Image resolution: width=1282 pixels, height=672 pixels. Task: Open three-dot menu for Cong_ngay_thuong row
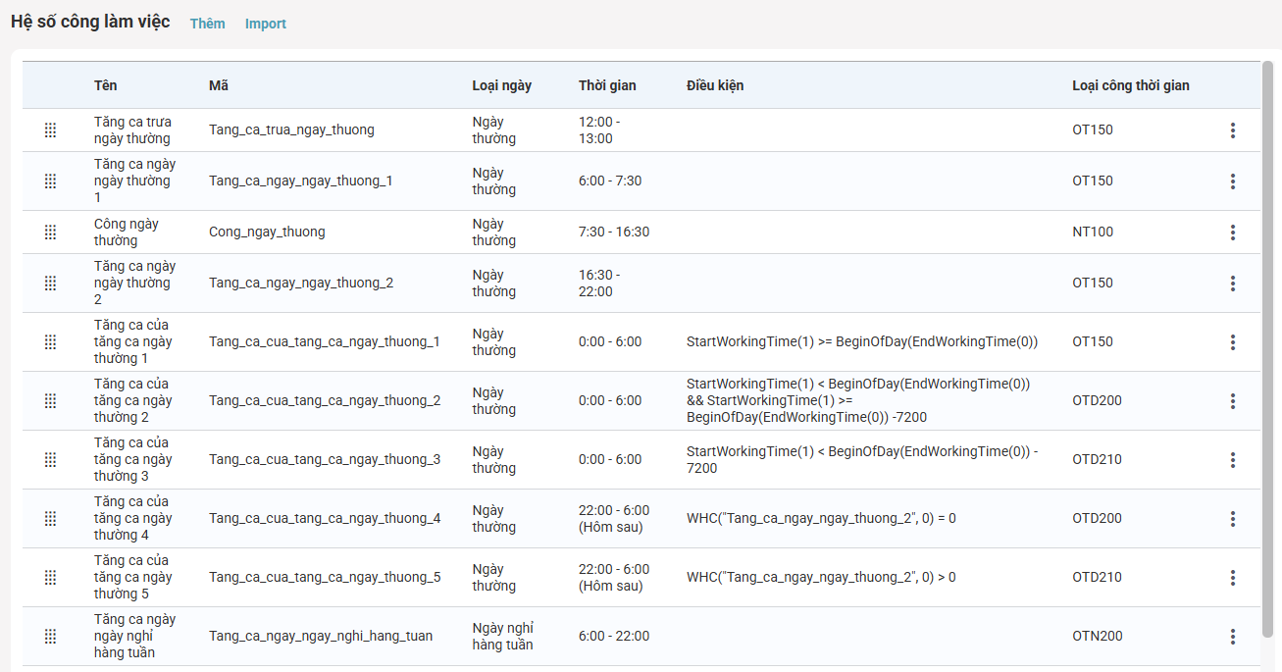click(1233, 233)
